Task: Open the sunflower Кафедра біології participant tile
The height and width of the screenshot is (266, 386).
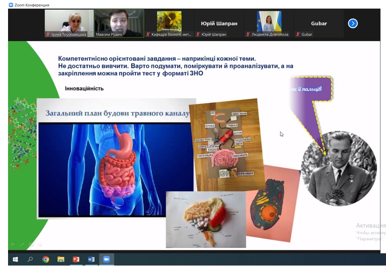Action: click(169, 24)
